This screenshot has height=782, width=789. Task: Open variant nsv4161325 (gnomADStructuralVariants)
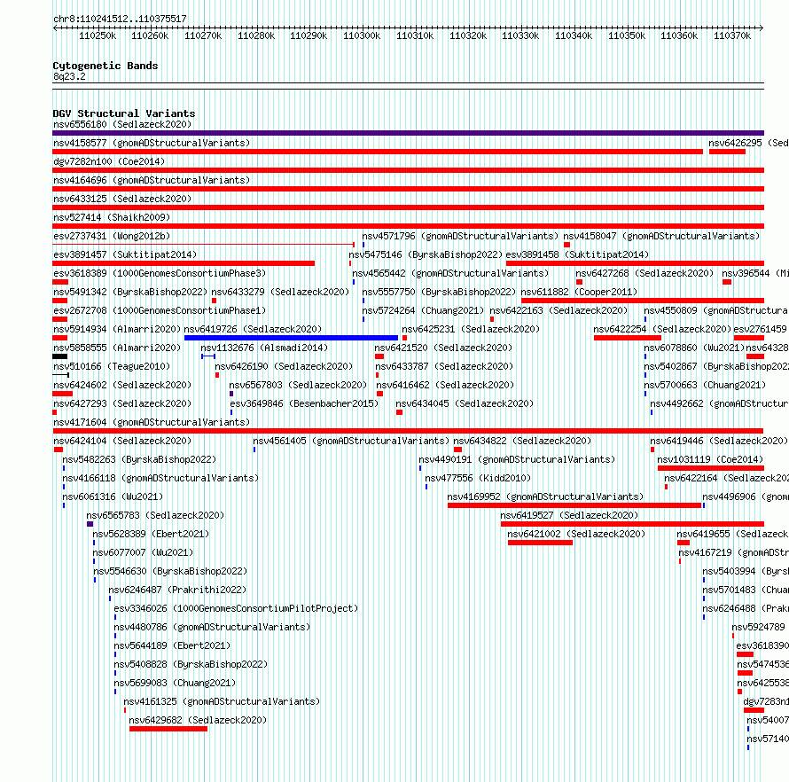pyautogui.click(x=222, y=701)
